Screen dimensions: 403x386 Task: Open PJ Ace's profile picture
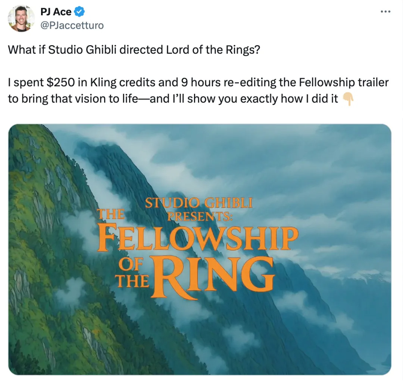click(x=21, y=19)
